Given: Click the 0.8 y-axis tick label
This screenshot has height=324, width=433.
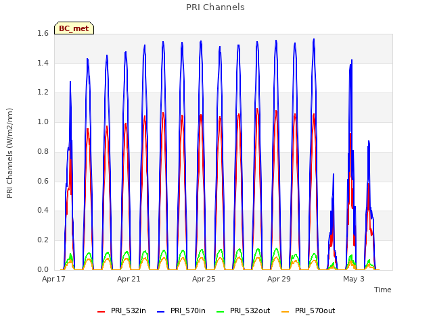Looking at the screenshot, I should coord(43,151).
